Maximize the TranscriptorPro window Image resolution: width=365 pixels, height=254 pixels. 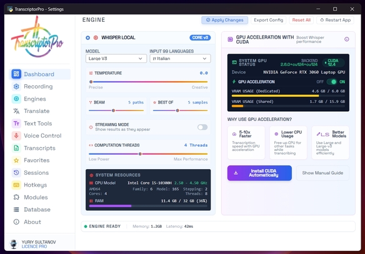point(335,9)
